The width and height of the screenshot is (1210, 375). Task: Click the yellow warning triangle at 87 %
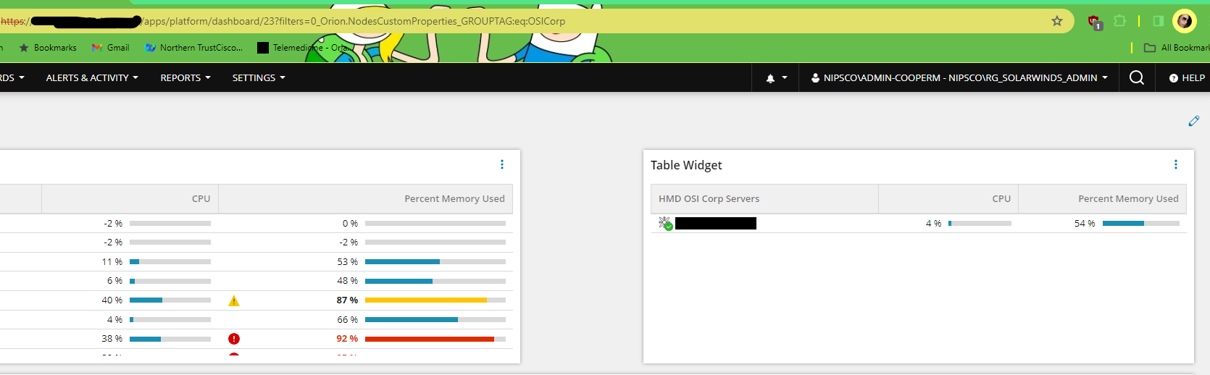[x=234, y=300]
